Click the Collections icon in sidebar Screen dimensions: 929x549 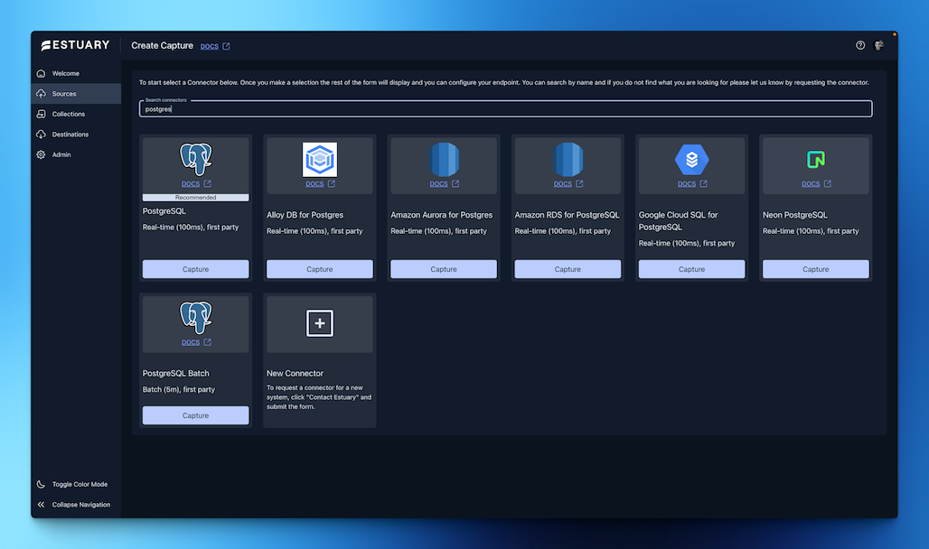coord(41,114)
